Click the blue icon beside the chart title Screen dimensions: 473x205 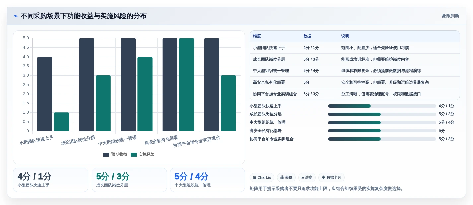(x=16, y=16)
